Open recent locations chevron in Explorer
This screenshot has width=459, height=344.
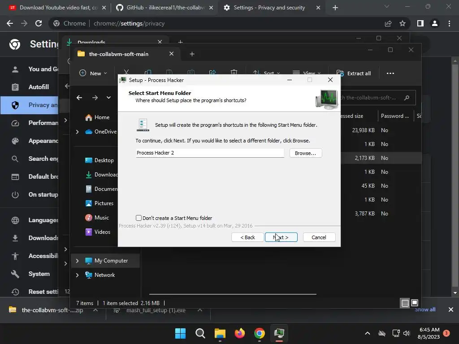(108, 98)
